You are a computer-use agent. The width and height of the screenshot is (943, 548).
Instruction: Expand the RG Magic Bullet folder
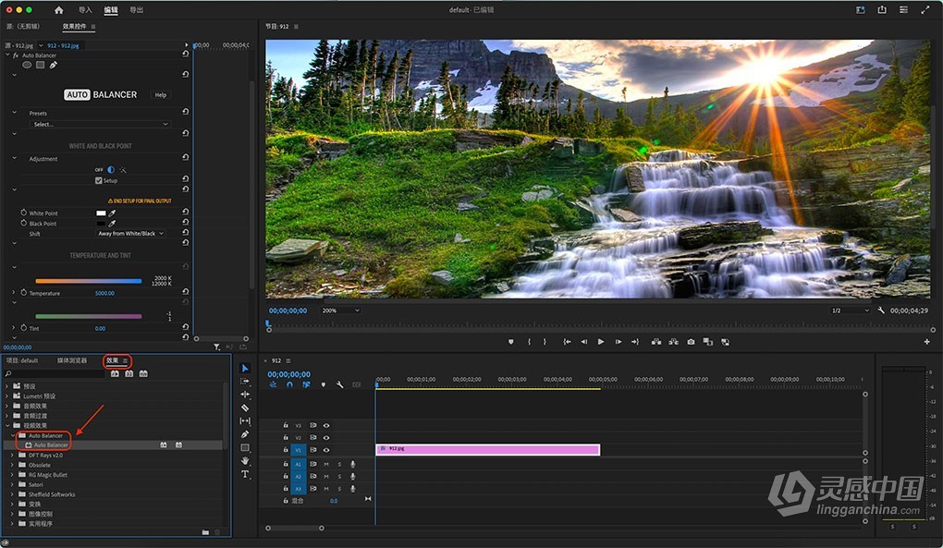click(x=12, y=475)
